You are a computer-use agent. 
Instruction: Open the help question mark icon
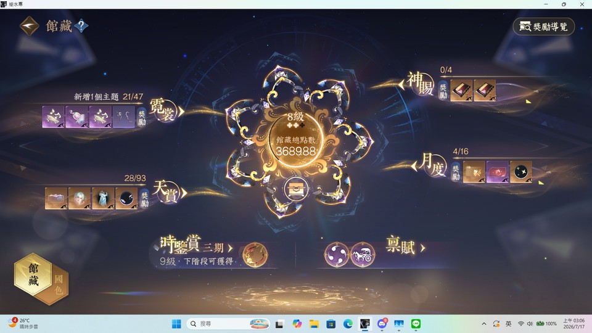tap(81, 26)
